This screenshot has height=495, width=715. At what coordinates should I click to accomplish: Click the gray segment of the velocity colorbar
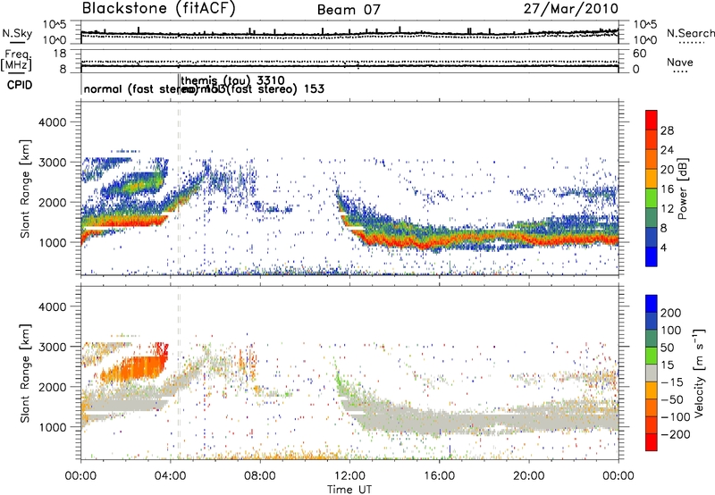652,373
